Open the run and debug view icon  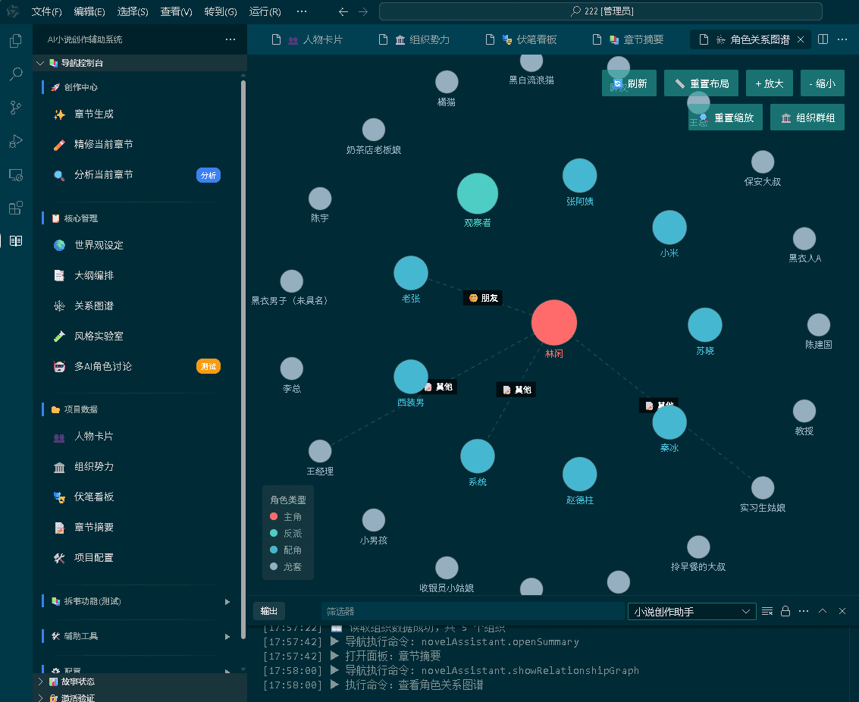[15, 141]
